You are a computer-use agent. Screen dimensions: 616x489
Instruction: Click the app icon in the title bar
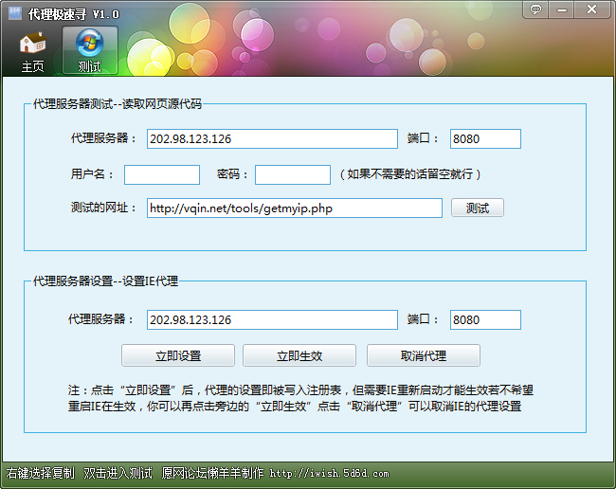coord(14,13)
